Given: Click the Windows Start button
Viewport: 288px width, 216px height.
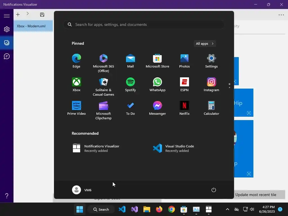Looking at the screenshot, I should click(x=80, y=209).
